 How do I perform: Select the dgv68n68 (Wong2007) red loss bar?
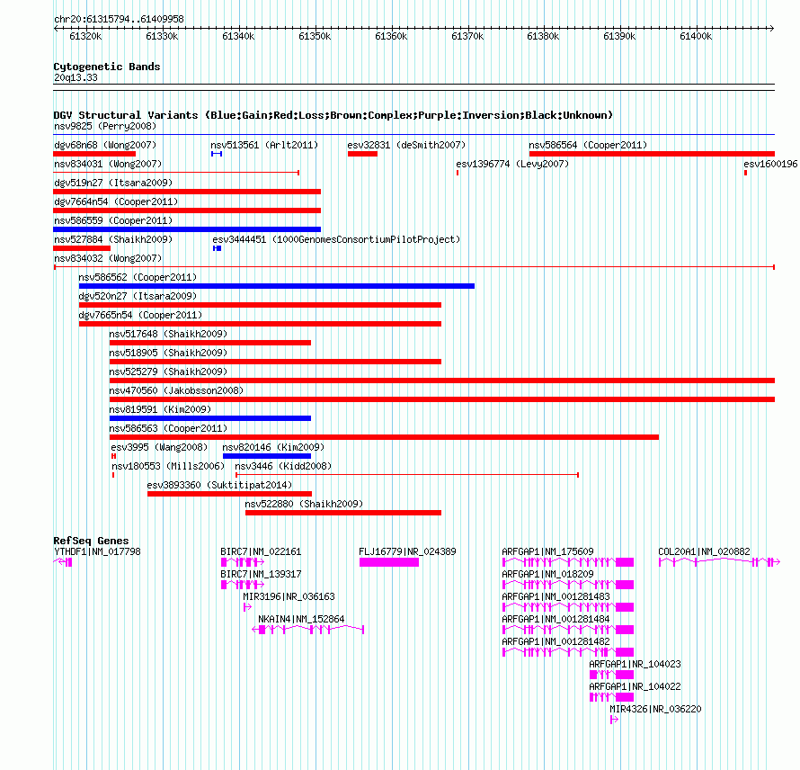(x=94, y=154)
